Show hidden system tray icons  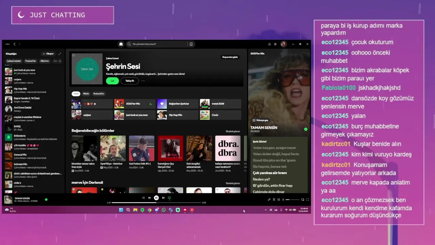[x=266, y=210]
